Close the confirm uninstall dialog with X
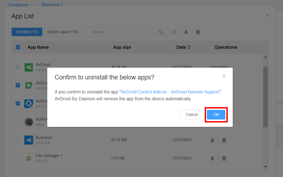This screenshot has width=283, height=177. coord(224,76)
